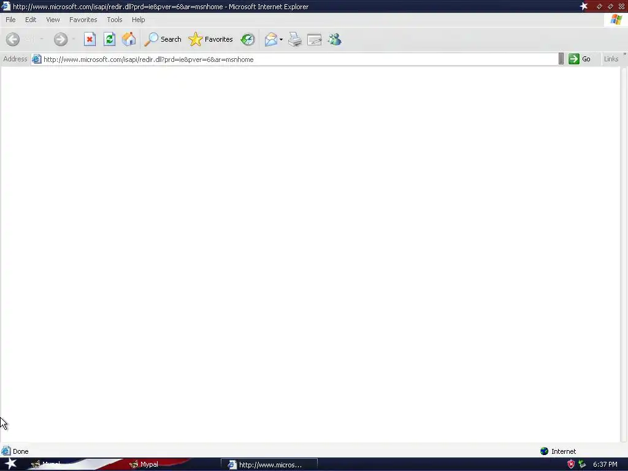628x471 pixels.
Task: Click the red shield security tray icon
Action: (571, 464)
